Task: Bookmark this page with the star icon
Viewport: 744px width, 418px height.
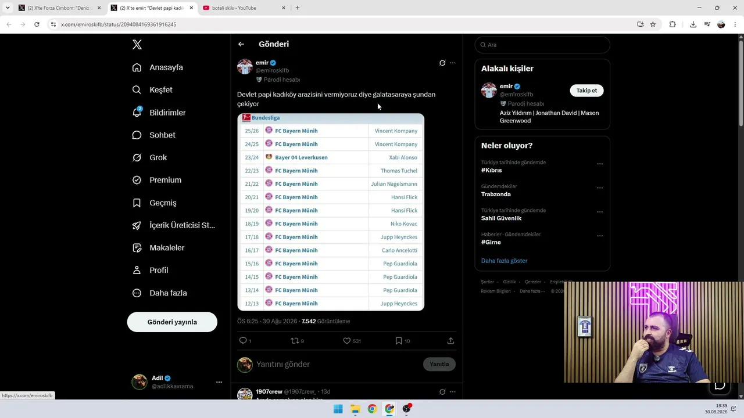Action: pos(653,24)
